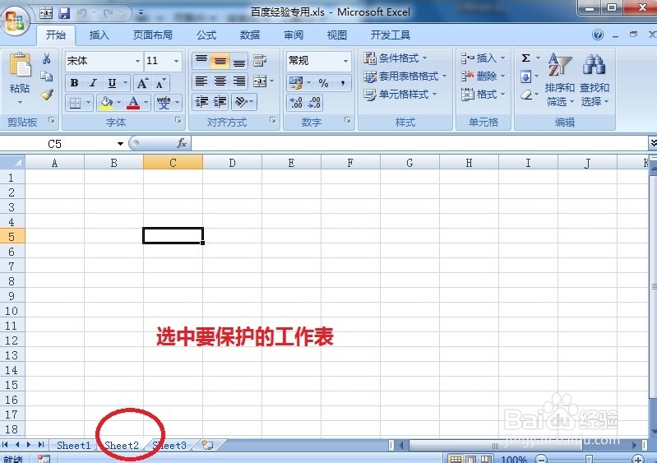This screenshot has height=463, width=657.
Task: Toggle Underline formatting
Action: click(x=112, y=83)
